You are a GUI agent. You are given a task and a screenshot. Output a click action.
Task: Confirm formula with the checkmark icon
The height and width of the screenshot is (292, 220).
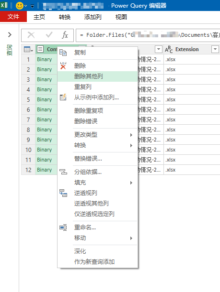(x=49, y=35)
